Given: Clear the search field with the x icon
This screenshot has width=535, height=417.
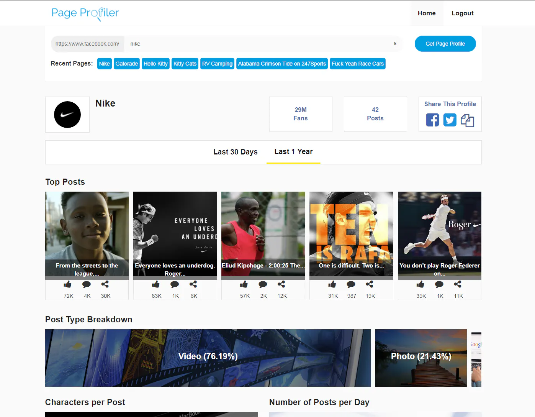Looking at the screenshot, I should (395, 44).
